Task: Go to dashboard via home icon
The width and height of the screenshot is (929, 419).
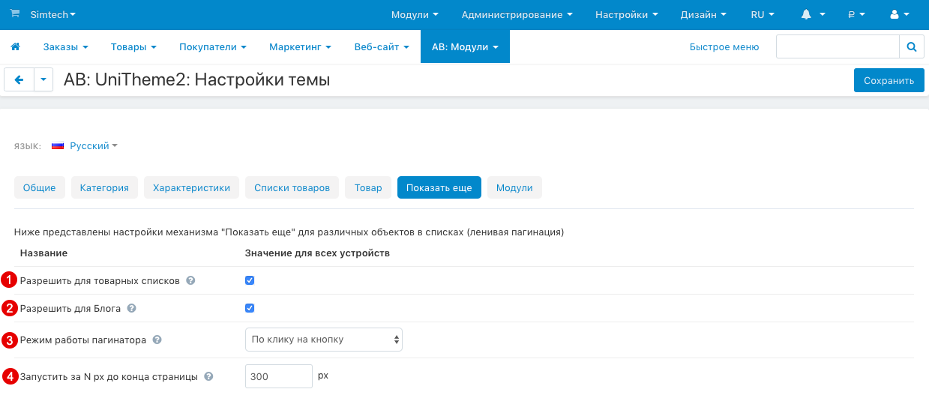Action: pyautogui.click(x=15, y=46)
